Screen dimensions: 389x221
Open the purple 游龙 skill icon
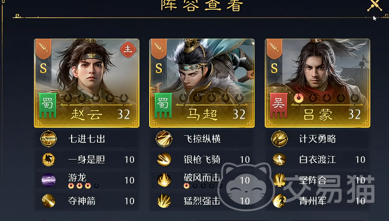pos(48,180)
